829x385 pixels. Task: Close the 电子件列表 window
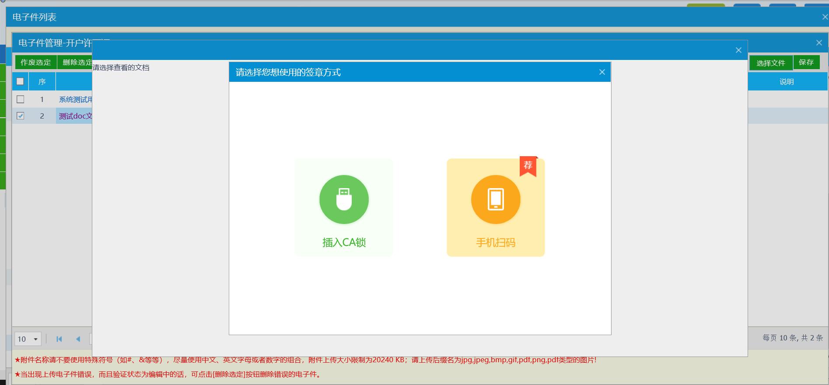pyautogui.click(x=825, y=17)
